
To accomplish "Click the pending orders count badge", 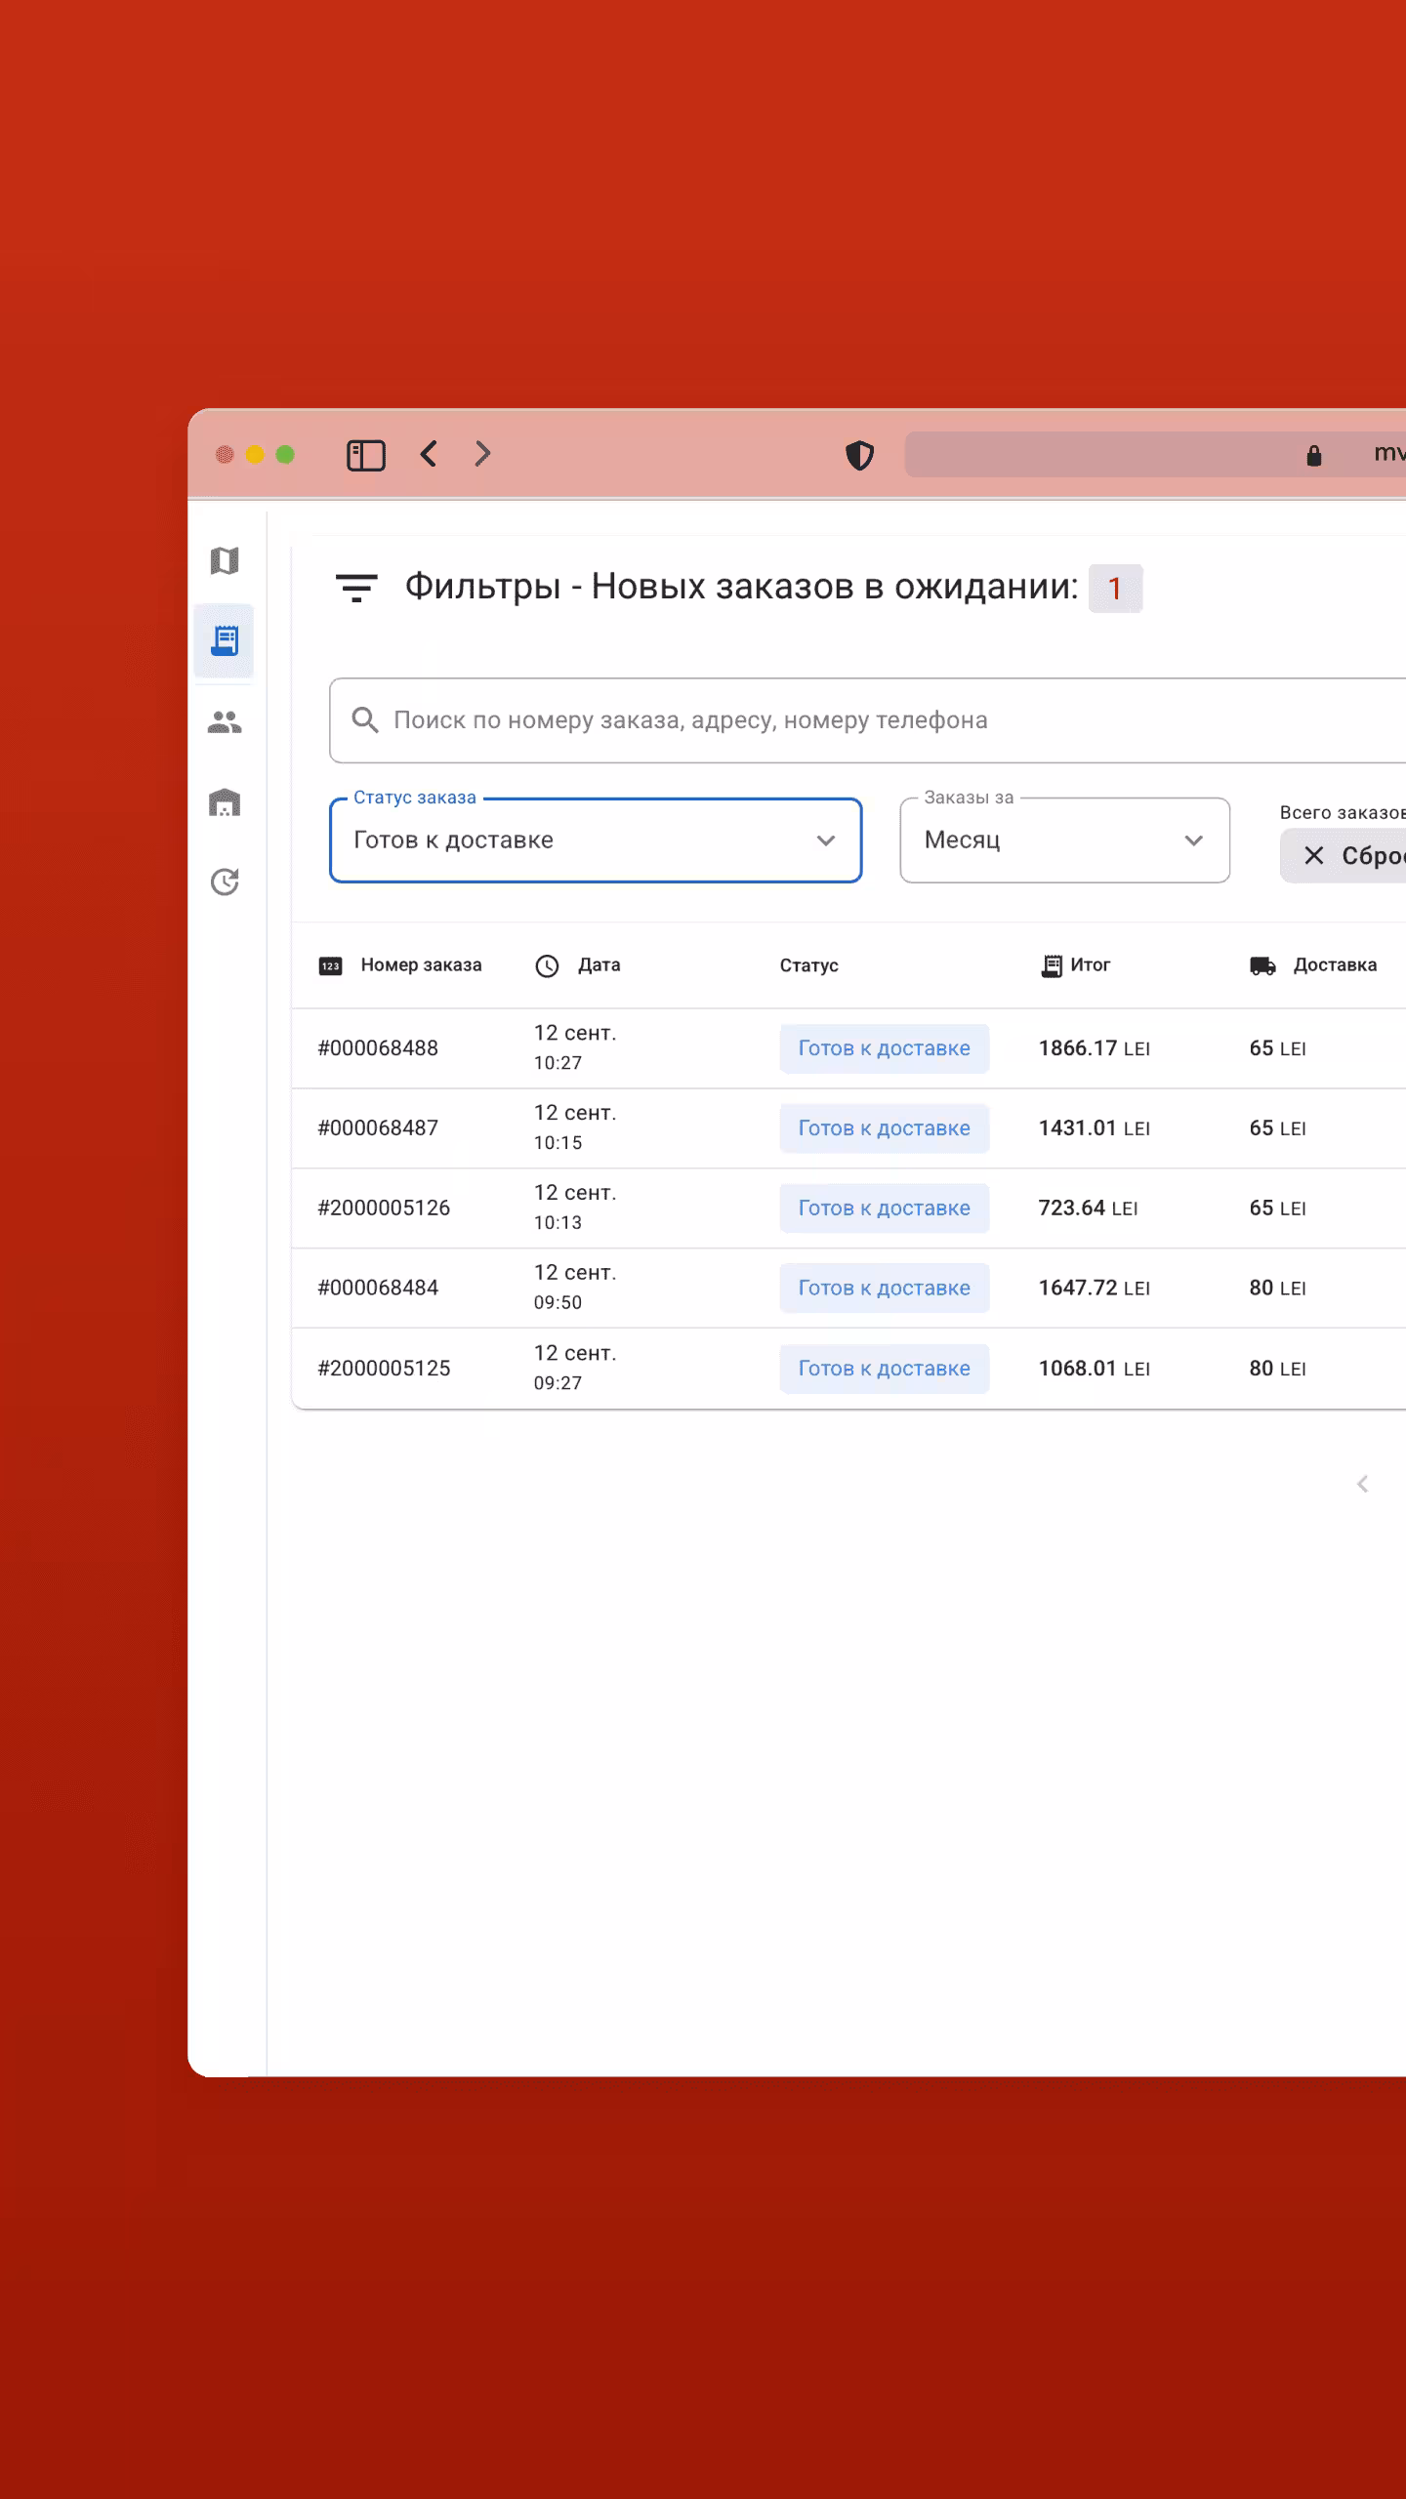I will pos(1115,589).
